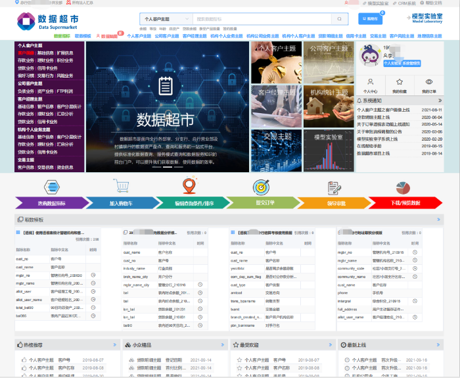Click the 下载/预览数据 pie chart icon
The width and height of the screenshot is (460, 378).
pyautogui.click(x=403, y=188)
